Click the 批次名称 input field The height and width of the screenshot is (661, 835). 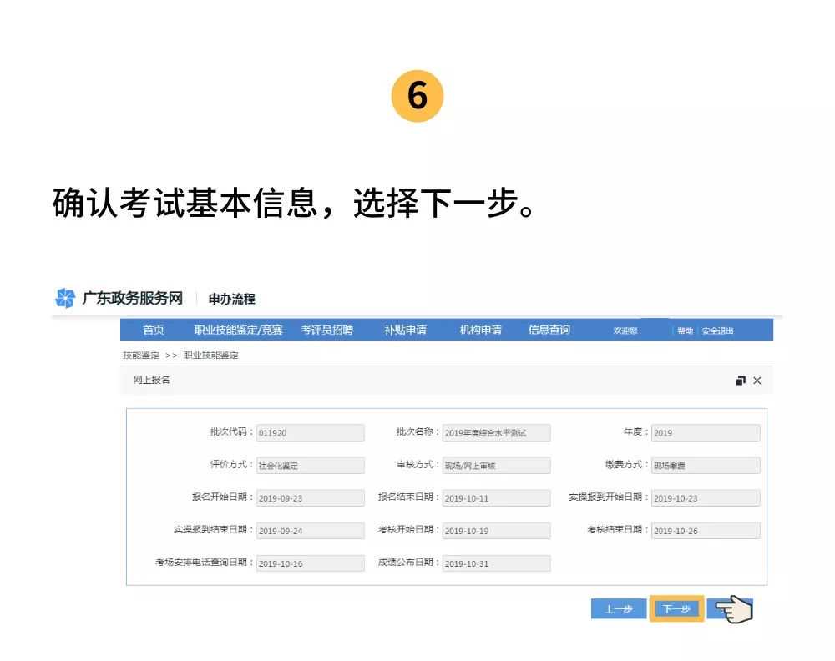(496, 433)
